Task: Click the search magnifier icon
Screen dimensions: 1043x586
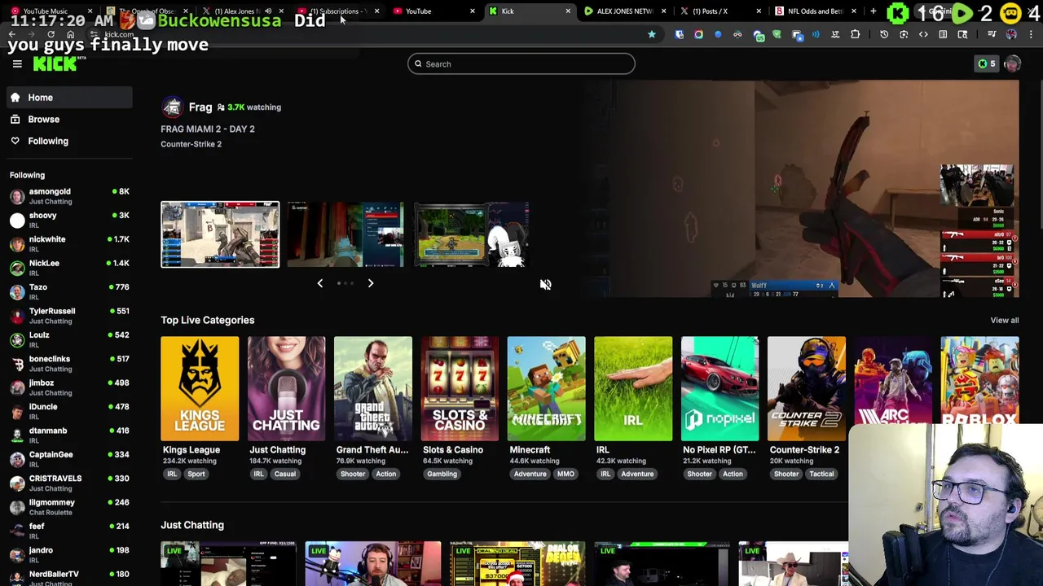Action: 418,64
